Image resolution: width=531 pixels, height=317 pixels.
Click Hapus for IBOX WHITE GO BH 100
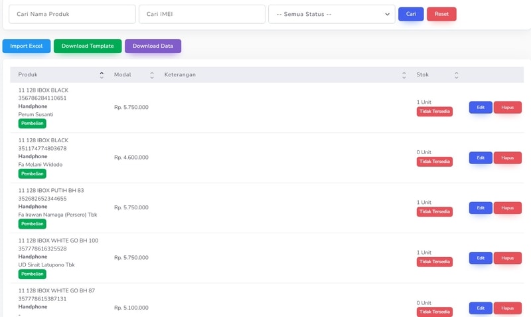tap(507, 258)
